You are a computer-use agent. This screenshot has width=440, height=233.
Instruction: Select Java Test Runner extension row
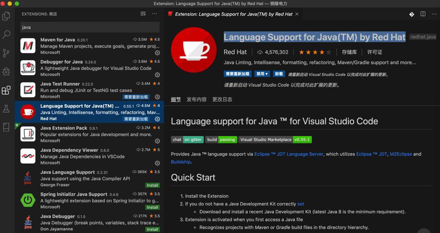89,90
